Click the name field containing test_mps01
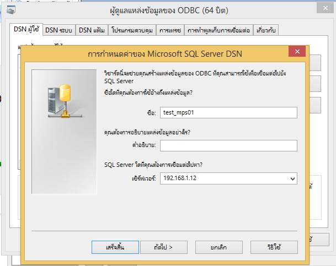Screen dimensions: 336x266 228,113
